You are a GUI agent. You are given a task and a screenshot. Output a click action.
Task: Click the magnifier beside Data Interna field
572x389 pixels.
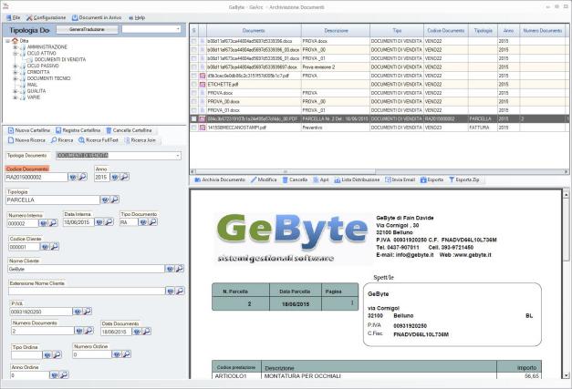[109, 221]
